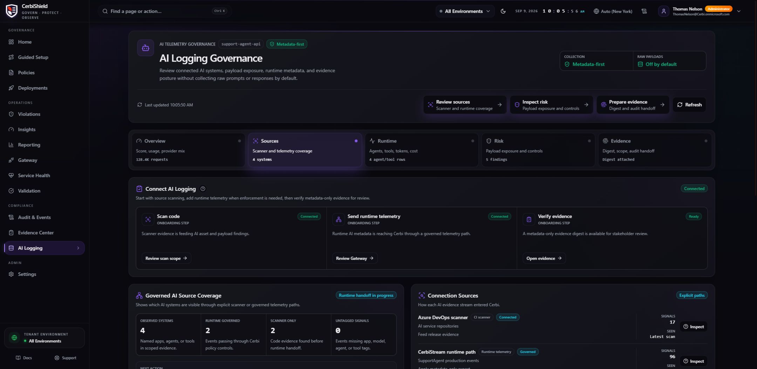Image resolution: width=757 pixels, height=369 pixels.
Task: Open the Evidence tab
Action: pos(655,150)
